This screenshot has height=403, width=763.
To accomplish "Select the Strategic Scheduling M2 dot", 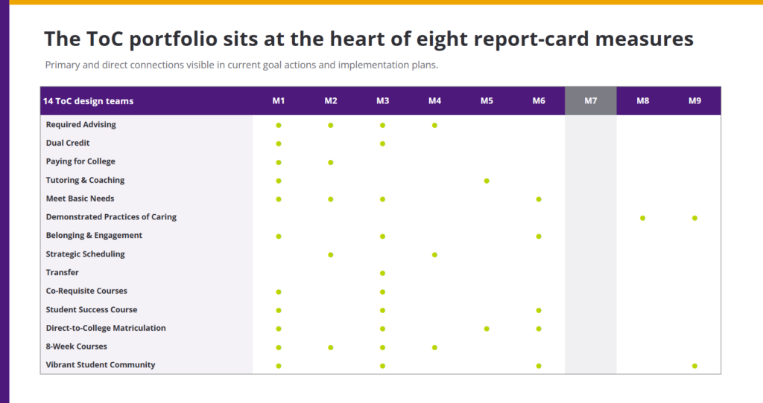I will (x=330, y=255).
